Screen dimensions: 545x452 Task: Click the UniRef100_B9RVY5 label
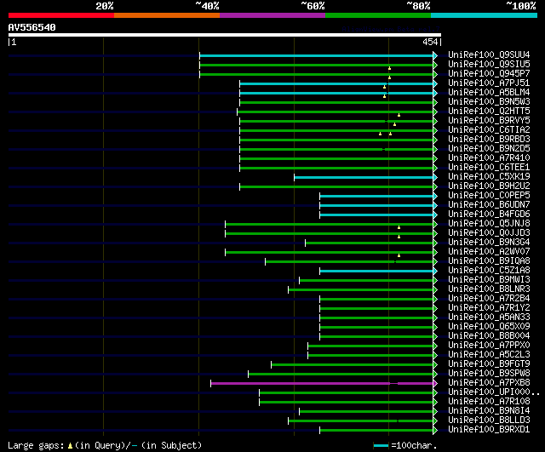[489, 121]
